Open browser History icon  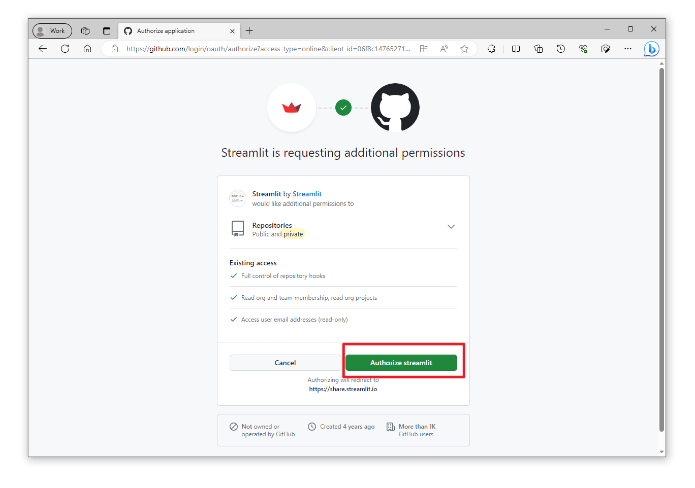click(x=561, y=49)
